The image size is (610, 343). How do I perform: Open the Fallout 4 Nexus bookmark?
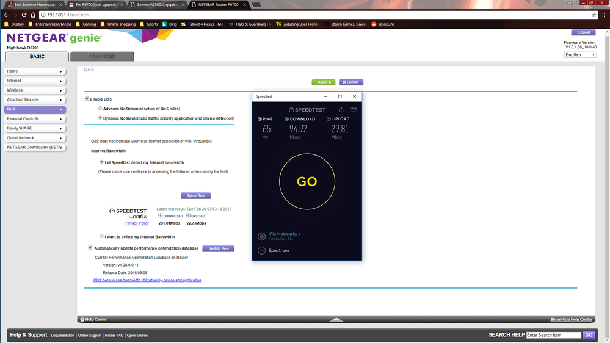202,24
